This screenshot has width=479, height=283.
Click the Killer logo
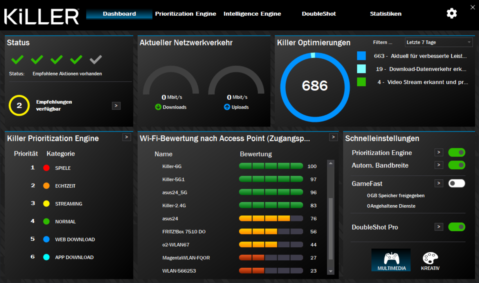[42, 16]
